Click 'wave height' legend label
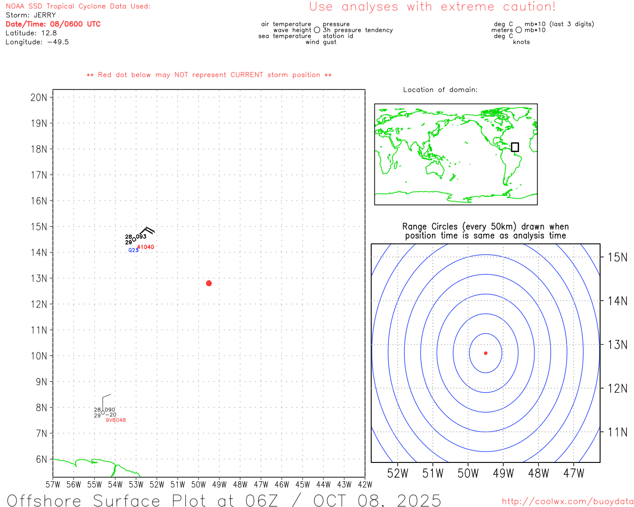The image size is (634, 507). coord(292,30)
